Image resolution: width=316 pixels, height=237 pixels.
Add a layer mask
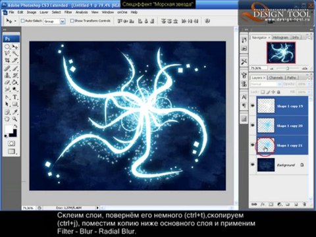(x=271, y=204)
